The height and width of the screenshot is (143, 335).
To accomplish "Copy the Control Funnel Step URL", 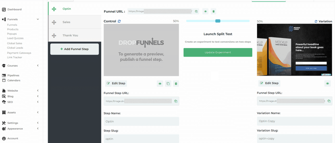I will [176, 101].
